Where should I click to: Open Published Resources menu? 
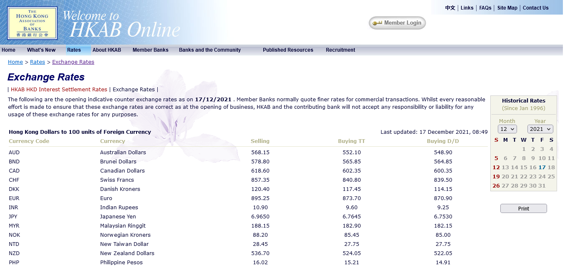(288, 50)
